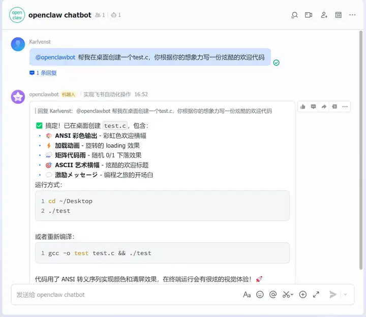Add a member to the chat
The width and height of the screenshot is (366, 317).
324,15
